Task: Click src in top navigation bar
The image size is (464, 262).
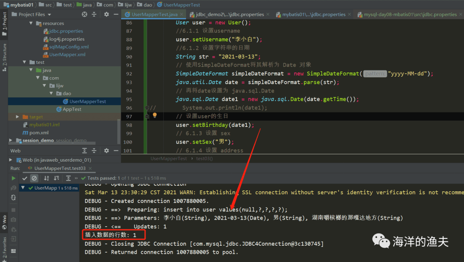Action: (x=45, y=5)
